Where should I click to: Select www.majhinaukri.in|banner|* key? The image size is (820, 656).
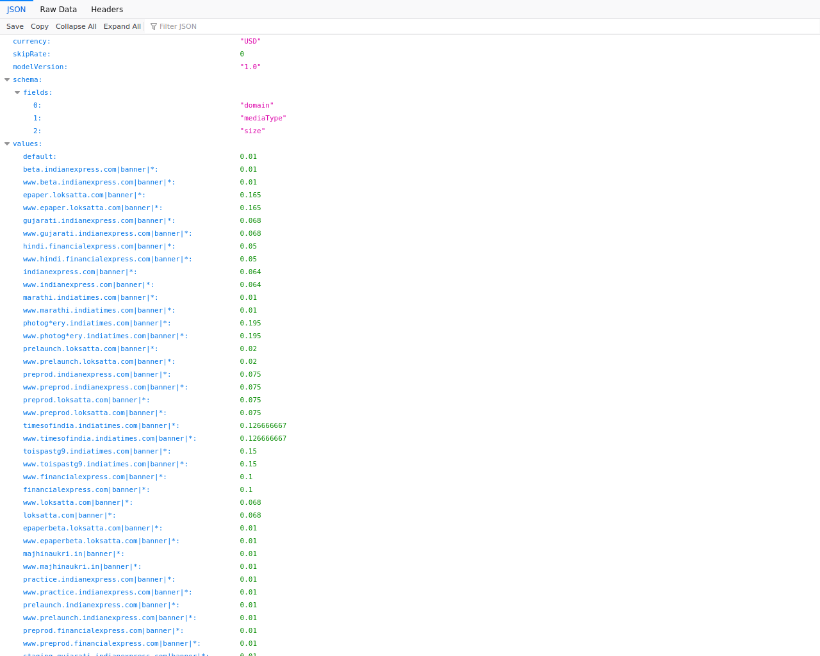[82, 566]
